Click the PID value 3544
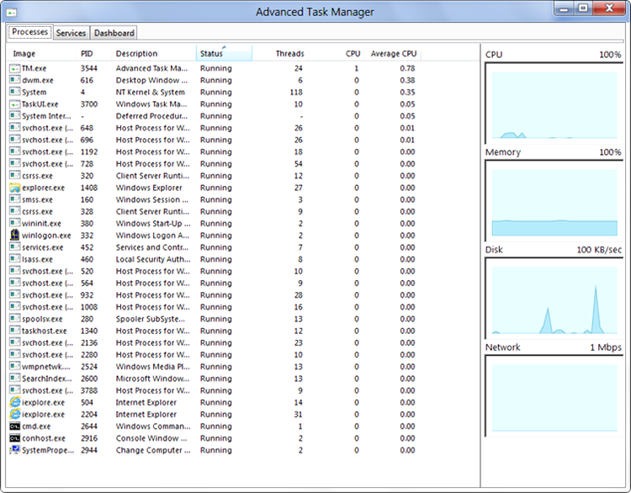The width and height of the screenshot is (631, 493). tap(89, 68)
